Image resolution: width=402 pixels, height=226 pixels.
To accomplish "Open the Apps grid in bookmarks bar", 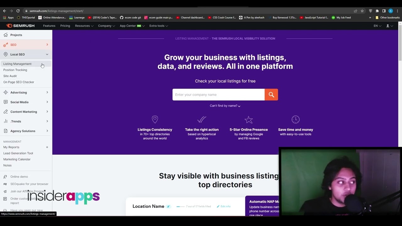I will pos(8,18).
